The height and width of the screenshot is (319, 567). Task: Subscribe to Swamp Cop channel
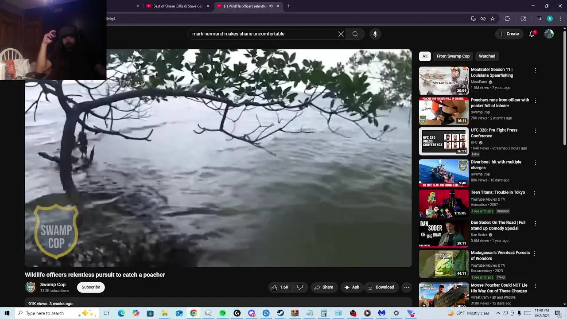pyautogui.click(x=91, y=287)
